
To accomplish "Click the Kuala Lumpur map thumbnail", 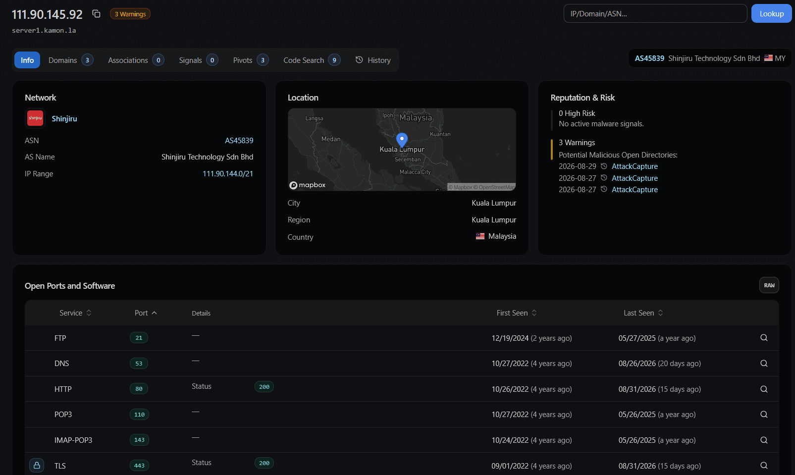I will pyautogui.click(x=402, y=150).
